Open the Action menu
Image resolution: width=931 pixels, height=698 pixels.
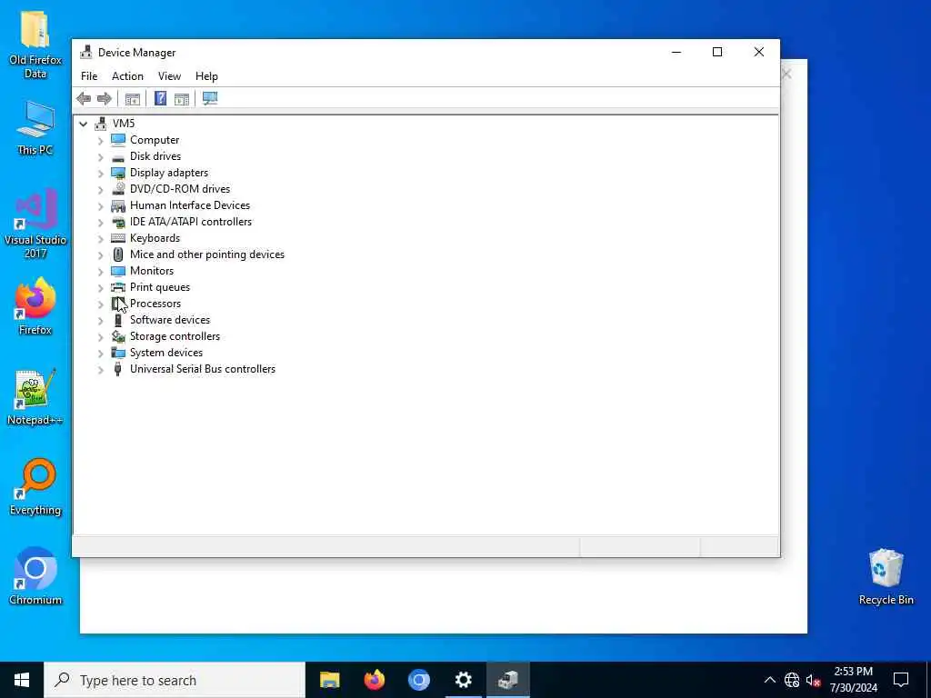click(127, 76)
